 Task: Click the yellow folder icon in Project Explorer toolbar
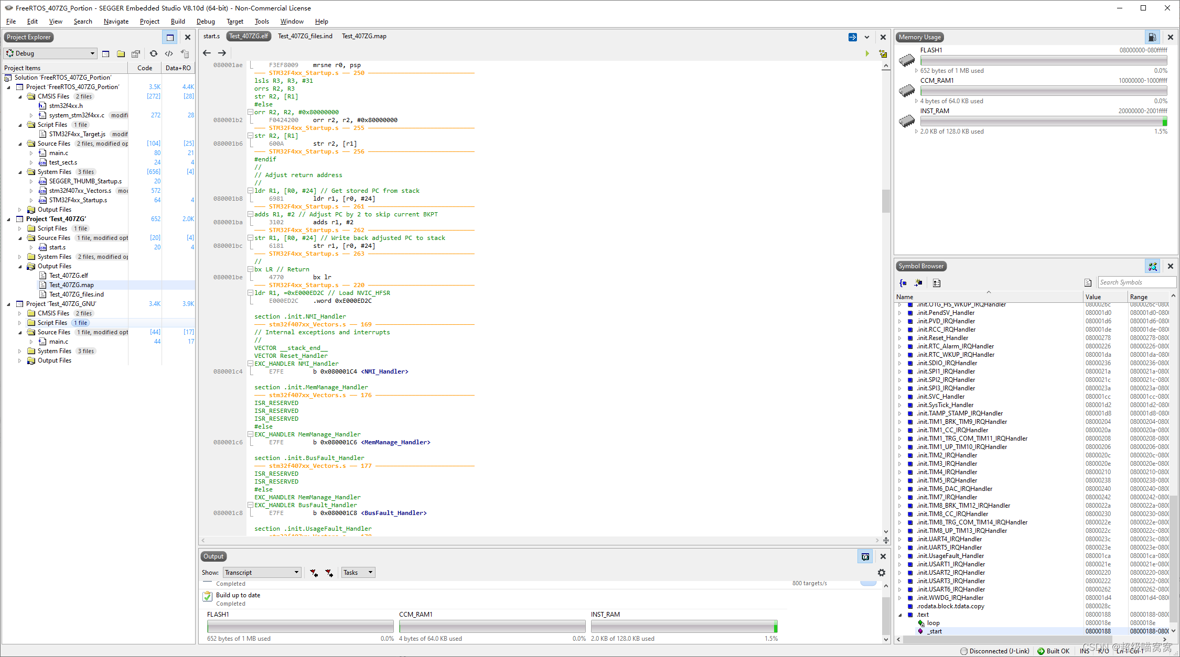click(121, 53)
